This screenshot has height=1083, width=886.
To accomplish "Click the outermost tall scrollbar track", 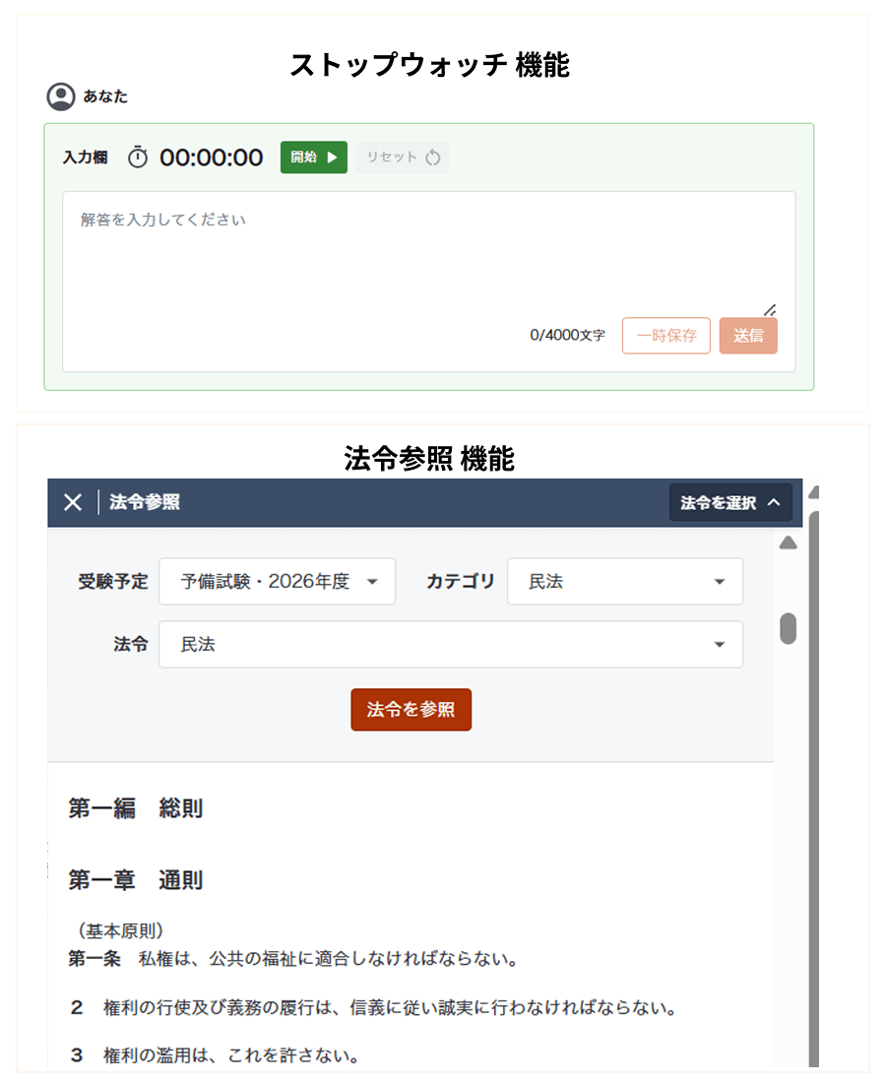I will point(814,788).
